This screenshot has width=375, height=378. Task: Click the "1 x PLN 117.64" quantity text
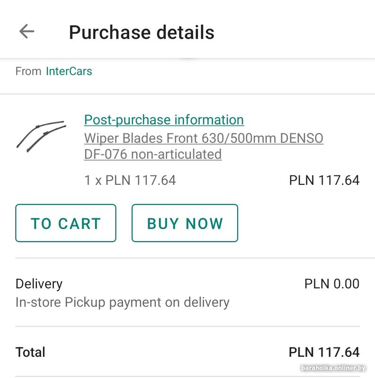point(130,180)
